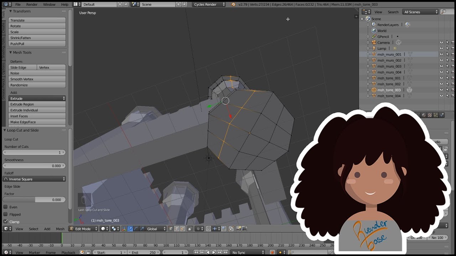Click the Camera object icon in outliner
This screenshot has height=256, width=456.
(x=374, y=42)
